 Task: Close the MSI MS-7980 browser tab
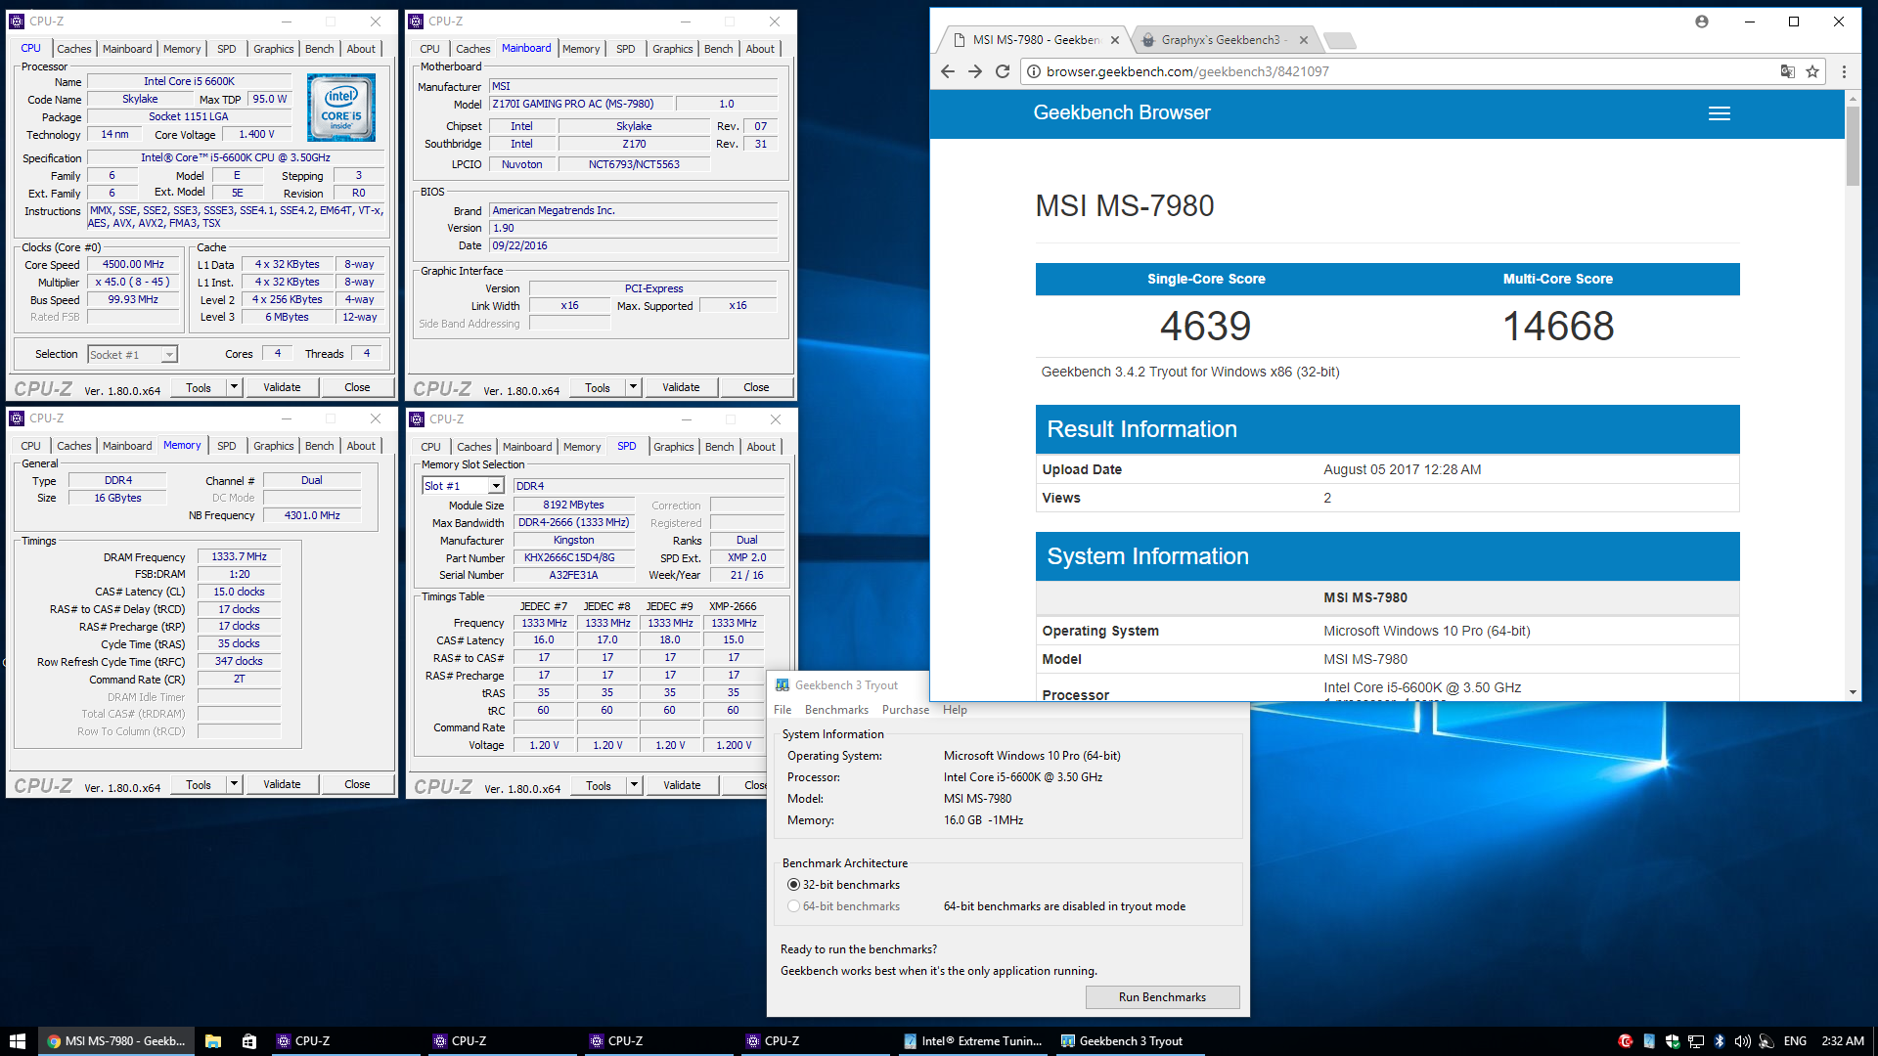[x=1114, y=40]
